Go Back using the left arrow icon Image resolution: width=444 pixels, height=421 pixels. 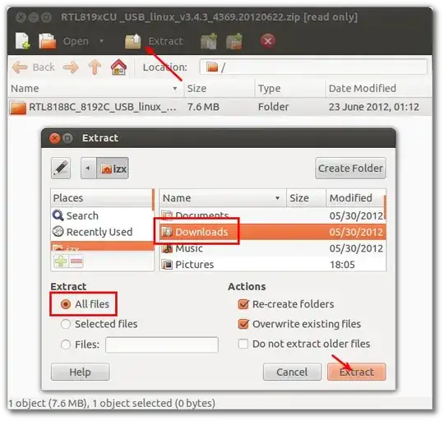tap(20, 67)
